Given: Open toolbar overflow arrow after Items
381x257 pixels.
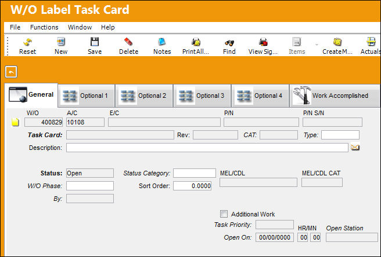Looking at the screenshot, I should pyautogui.click(x=317, y=45).
